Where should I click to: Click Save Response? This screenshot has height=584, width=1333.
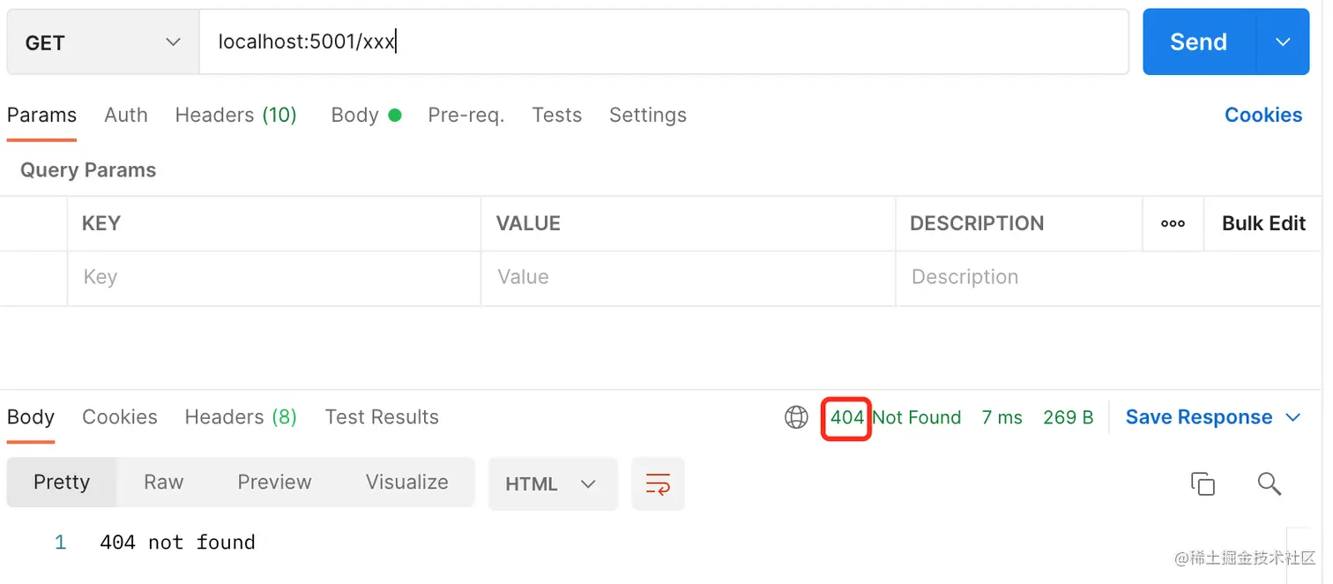point(1199,417)
